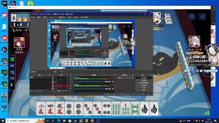The width and height of the screenshot is (219, 123).
Task: Enable 工作室模式 studio mode
Action: coord(144,85)
